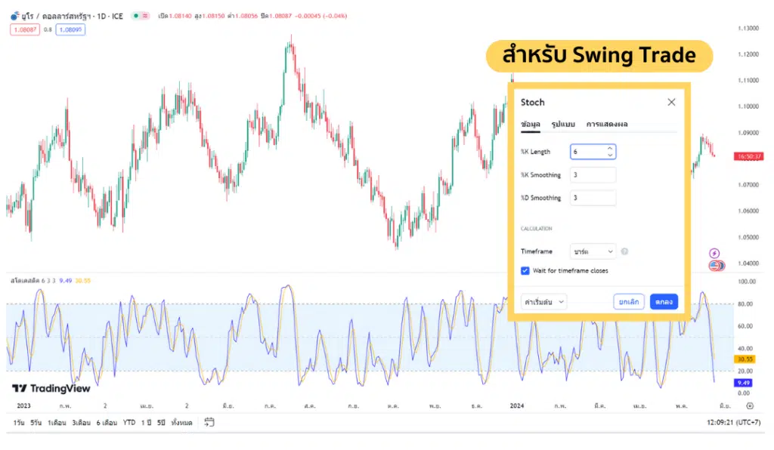
Task: Open the Timeframe help question-mark icon
Action: pyautogui.click(x=624, y=251)
